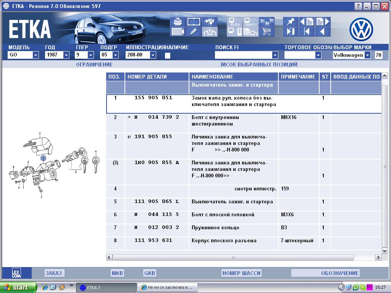
Task: Click the GKB button in the bottom bar
Action: tap(150, 273)
